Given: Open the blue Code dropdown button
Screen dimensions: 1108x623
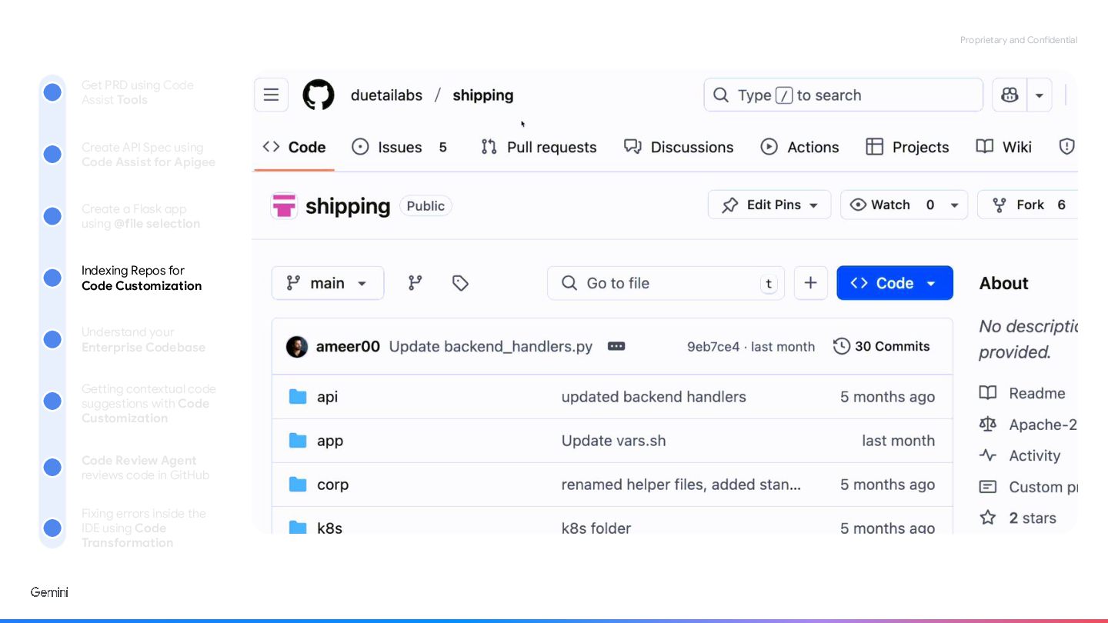Looking at the screenshot, I should [x=895, y=283].
